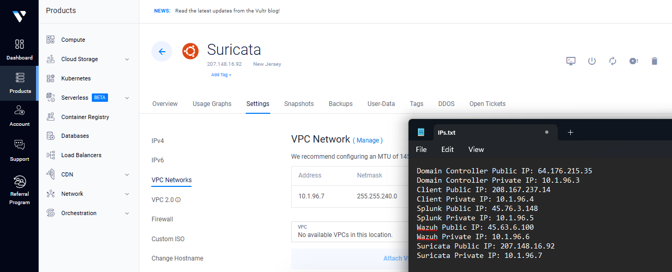The width and height of the screenshot is (672, 272).
Task: Click the Suricata Private IP line in Notepad
Action: [479, 255]
